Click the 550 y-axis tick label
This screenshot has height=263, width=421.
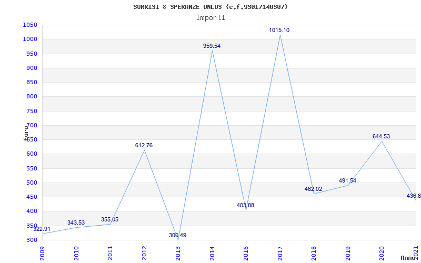tap(32, 168)
